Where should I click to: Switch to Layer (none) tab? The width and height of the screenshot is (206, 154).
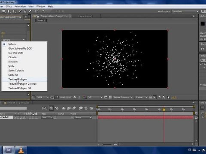[85, 16]
